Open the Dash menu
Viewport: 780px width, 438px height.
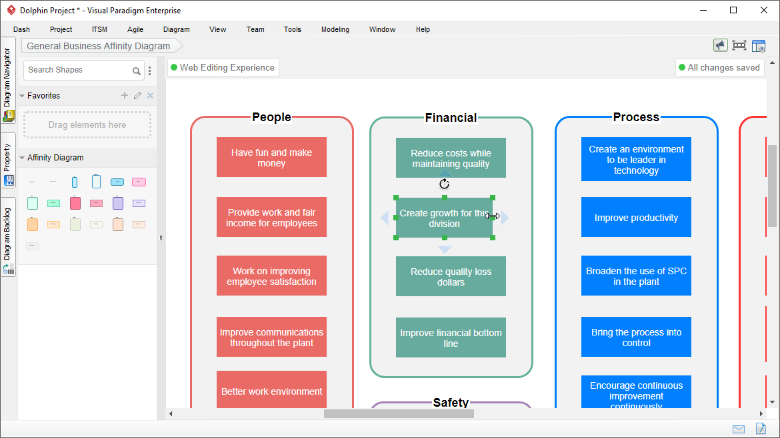click(21, 29)
